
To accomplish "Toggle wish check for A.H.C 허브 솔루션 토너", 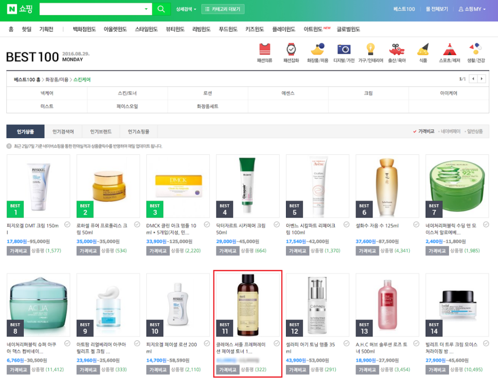I will pyautogui.click(x=416, y=344).
